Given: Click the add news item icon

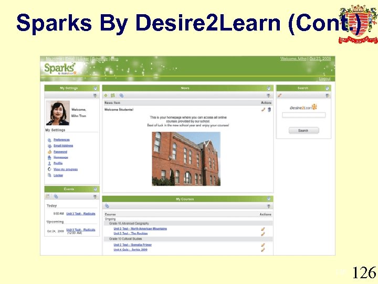Looking at the screenshot, I should [106, 96].
